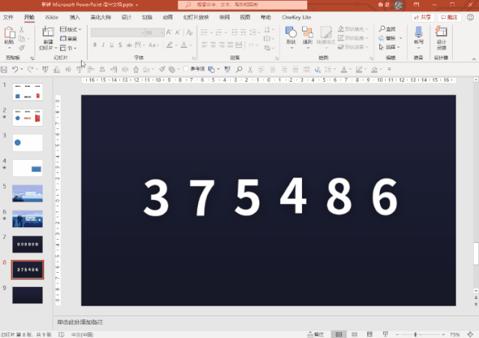Start Slide Show from status bar icon
Viewport: 479px width, 338px height.
[x=385, y=334]
